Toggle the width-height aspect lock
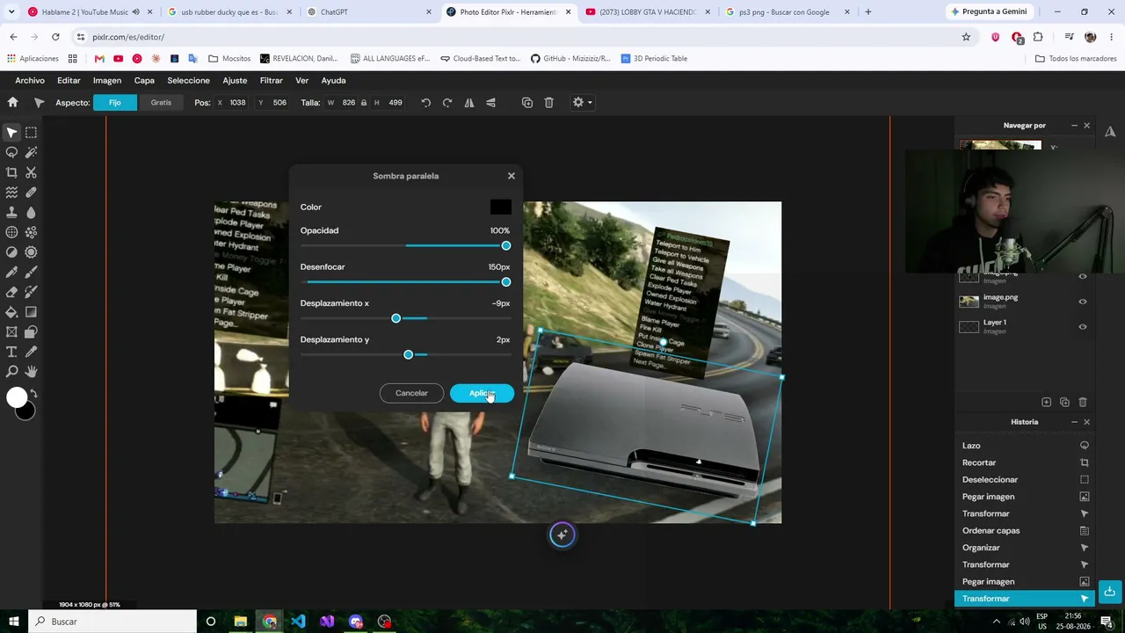 (364, 103)
